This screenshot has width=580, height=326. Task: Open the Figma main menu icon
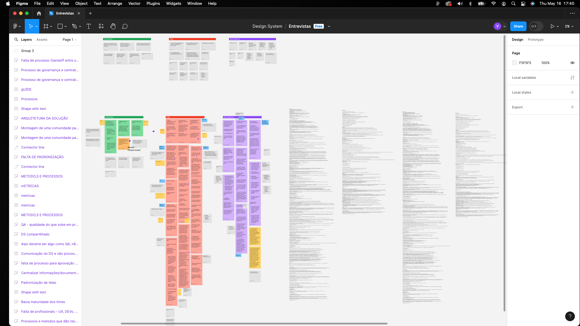click(x=15, y=27)
